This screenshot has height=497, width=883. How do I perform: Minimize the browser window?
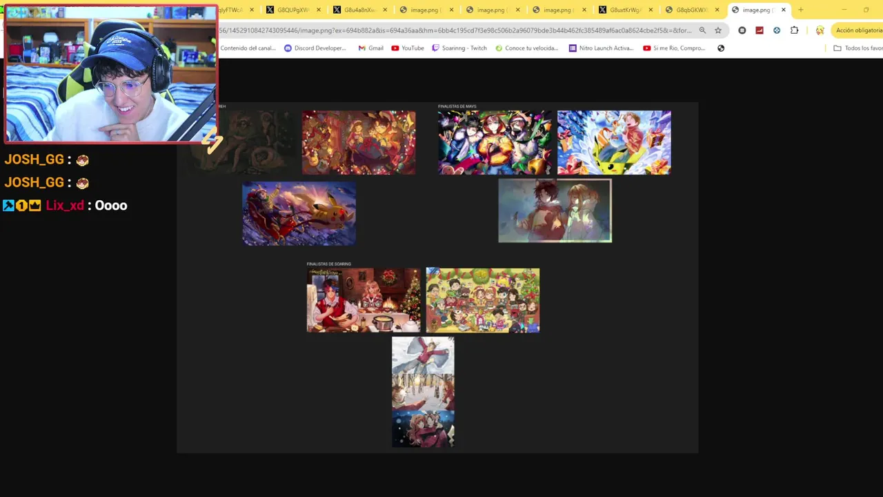point(844,10)
